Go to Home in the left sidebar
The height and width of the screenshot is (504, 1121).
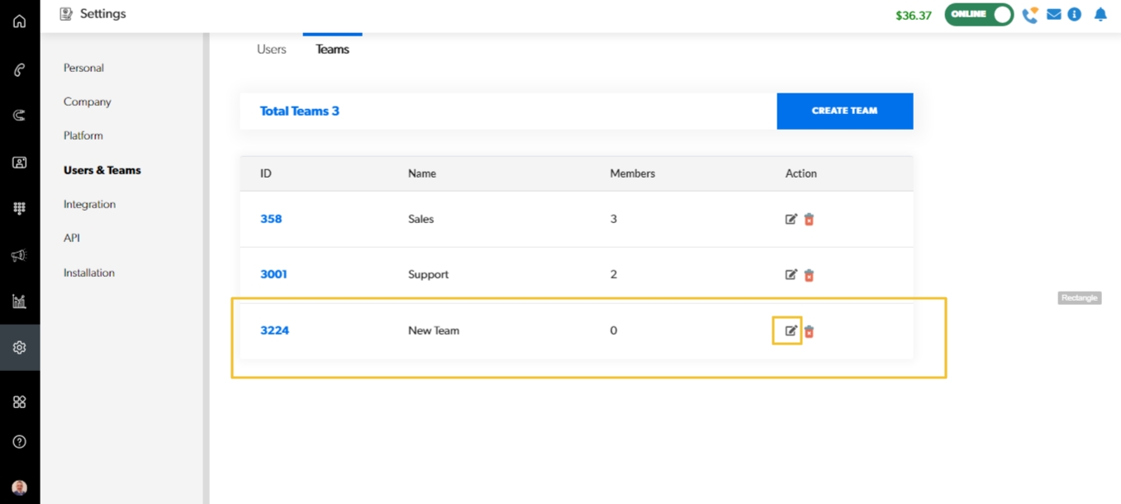[x=19, y=21]
